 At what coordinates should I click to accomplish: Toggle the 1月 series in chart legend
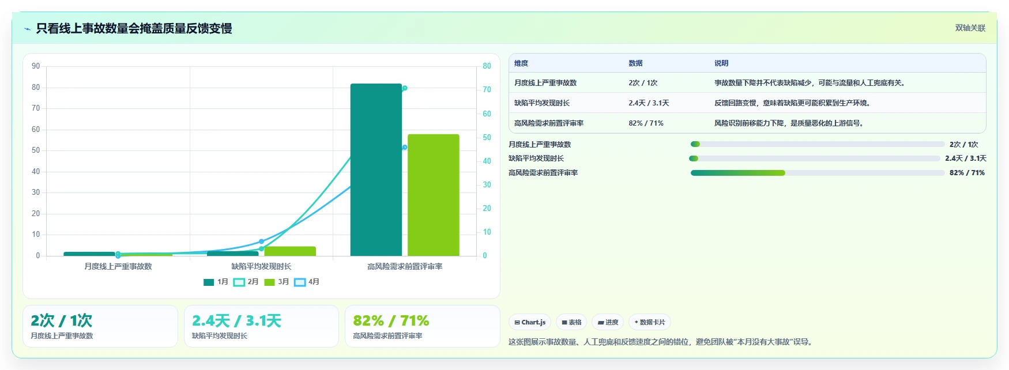(216, 282)
